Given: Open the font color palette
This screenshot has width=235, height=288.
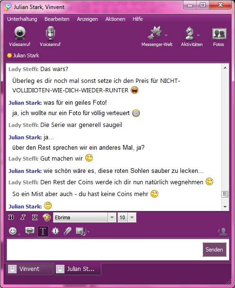Looking at the screenshot, I should (46, 217).
